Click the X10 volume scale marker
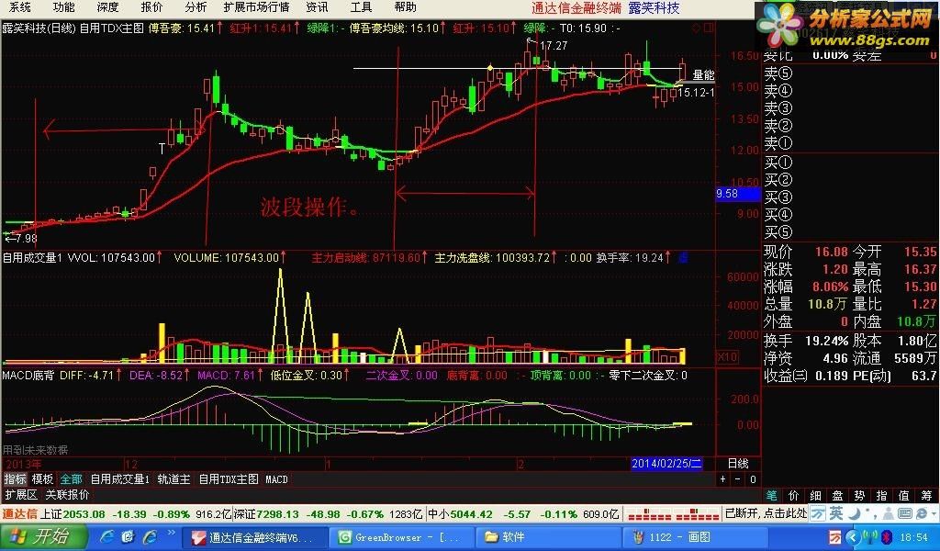This screenshot has height=551, width=940. [727, 356]
